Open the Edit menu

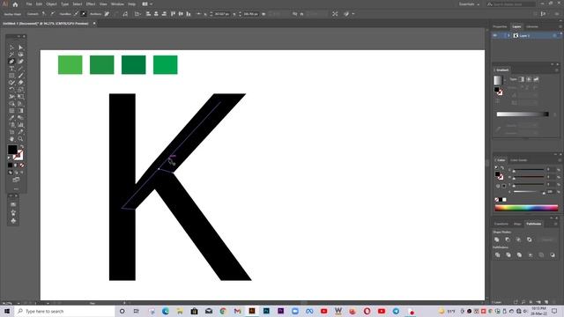pyautogui.click(x=39, y=4)
